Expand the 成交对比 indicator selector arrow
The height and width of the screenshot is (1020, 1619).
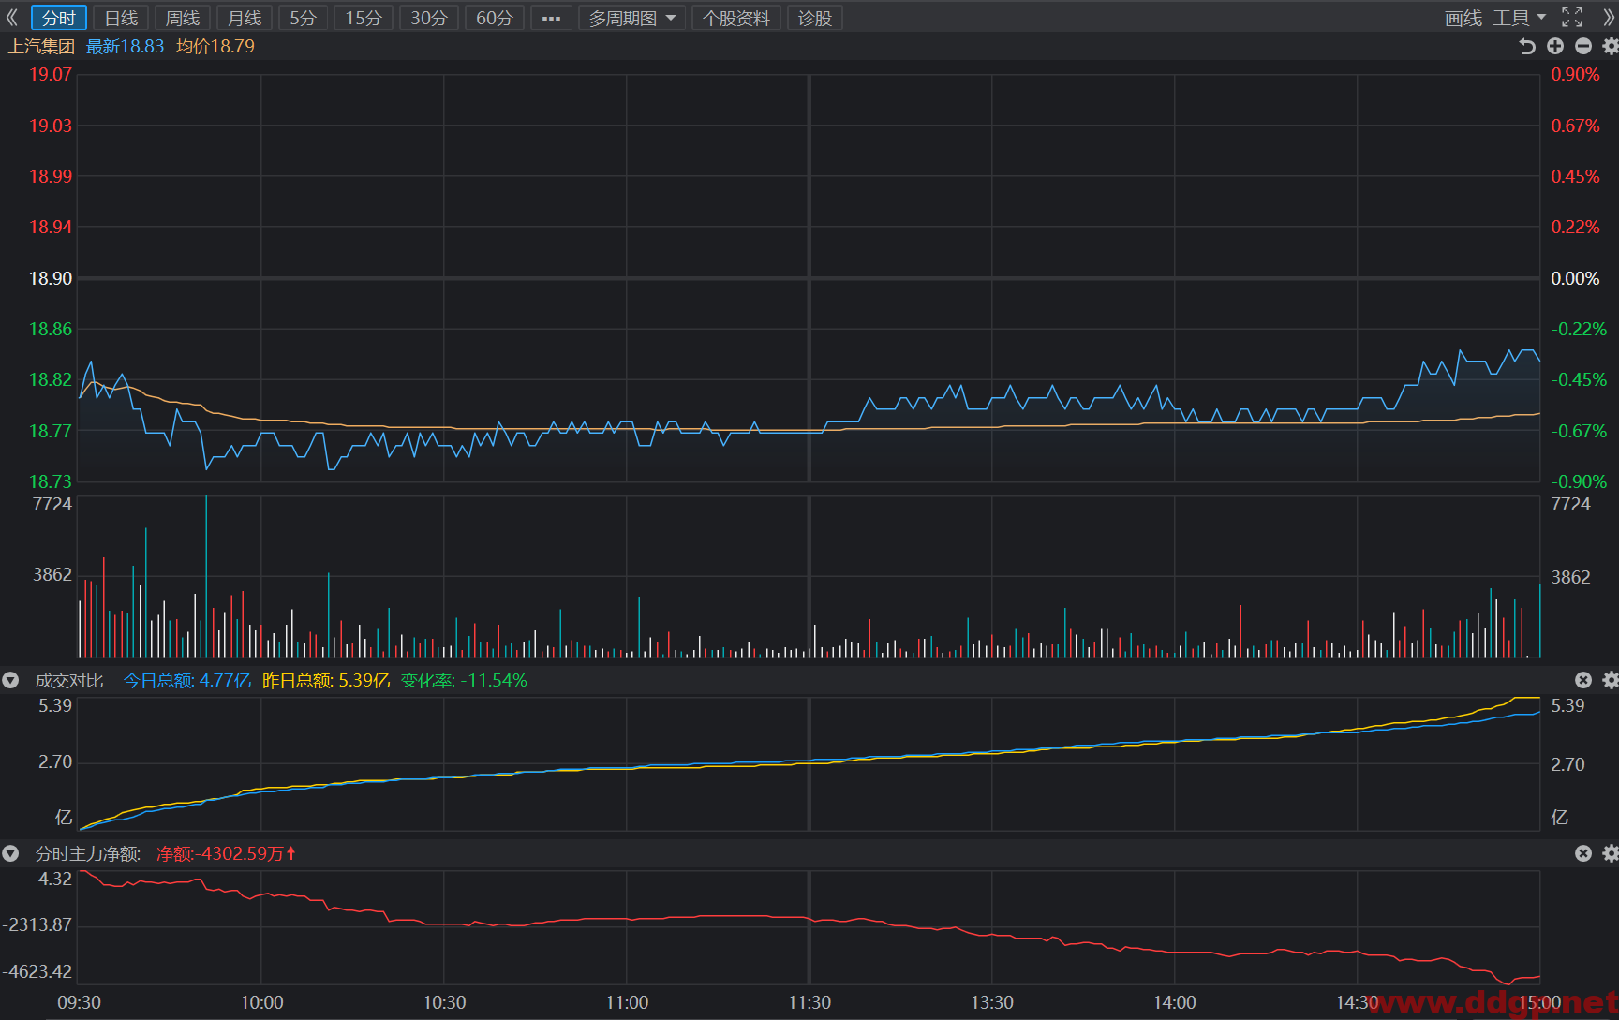(x=11, y=680)
